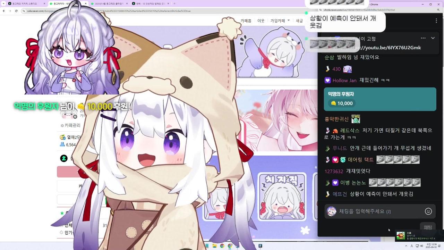444x250 pixels.
Task: Open the emoji picker in chat input
Action: click(x=428, y=211)
